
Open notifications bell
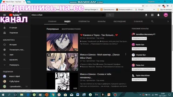[x=158, y=15]
